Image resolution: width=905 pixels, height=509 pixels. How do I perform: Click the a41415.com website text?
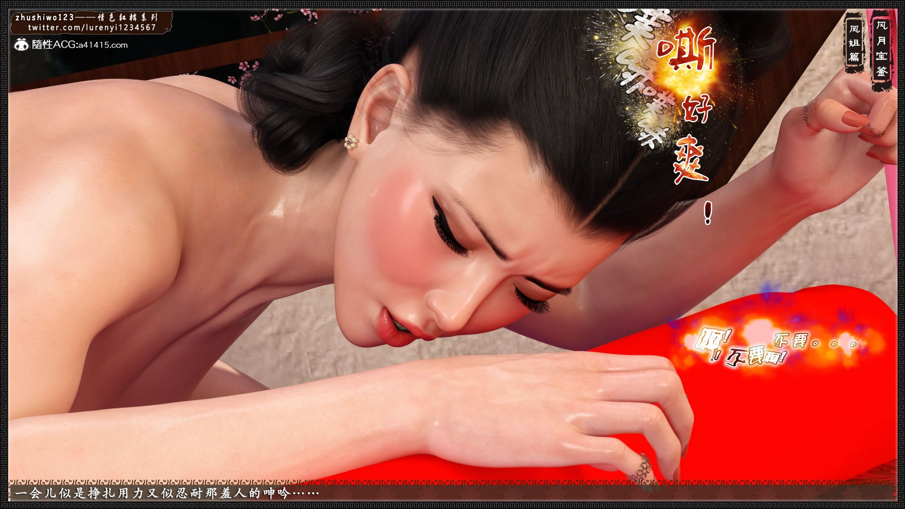tap(103, 45)
